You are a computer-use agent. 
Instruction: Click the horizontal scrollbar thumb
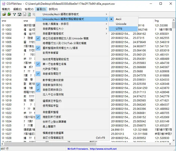tap(50, 144)
